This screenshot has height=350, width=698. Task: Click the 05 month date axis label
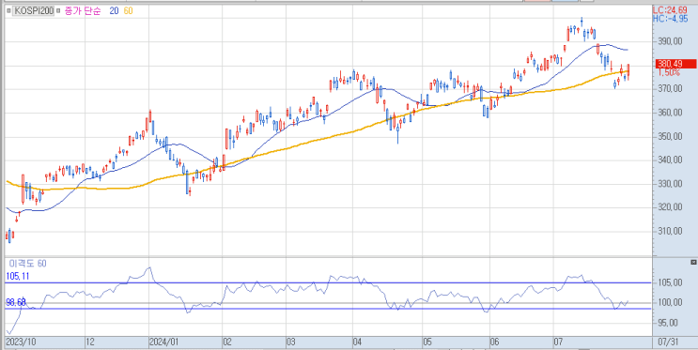(427, 342)
